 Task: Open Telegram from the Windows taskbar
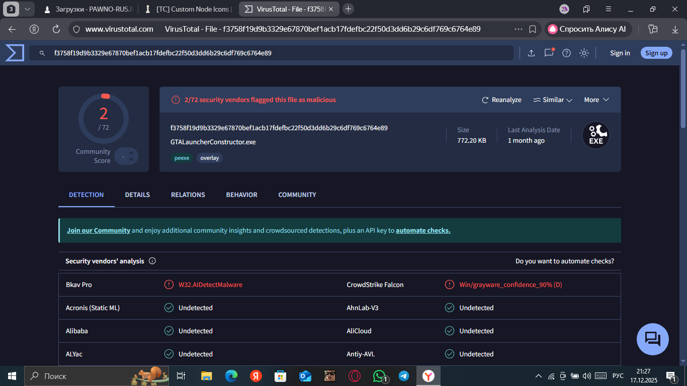tap(404, 376)
